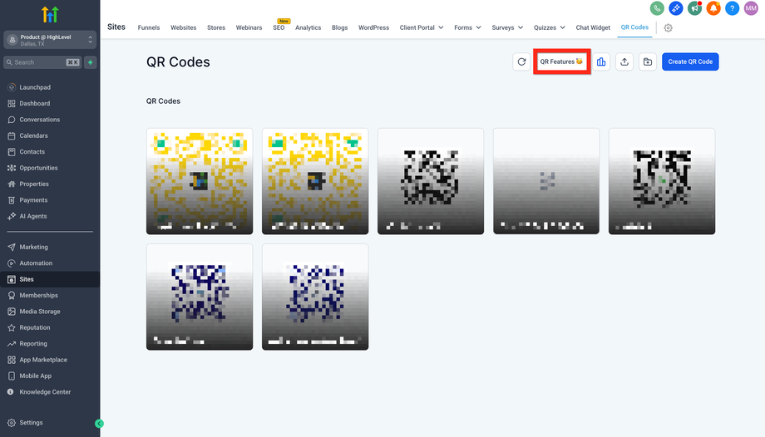
Task: Click the upload/export icon button
Action: pos(624,61)
